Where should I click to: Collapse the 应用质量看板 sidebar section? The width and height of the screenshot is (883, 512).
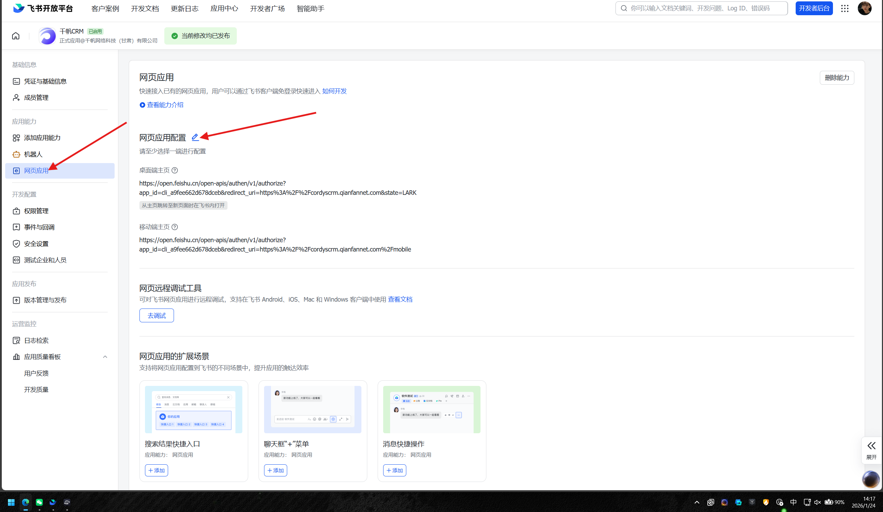[x=105, y=357]
